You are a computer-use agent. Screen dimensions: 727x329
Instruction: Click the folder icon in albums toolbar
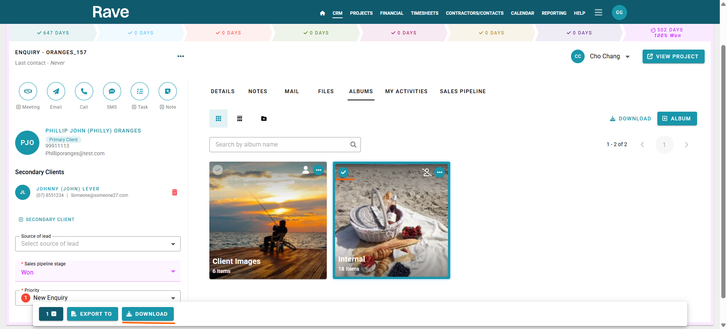click(264, 119)
